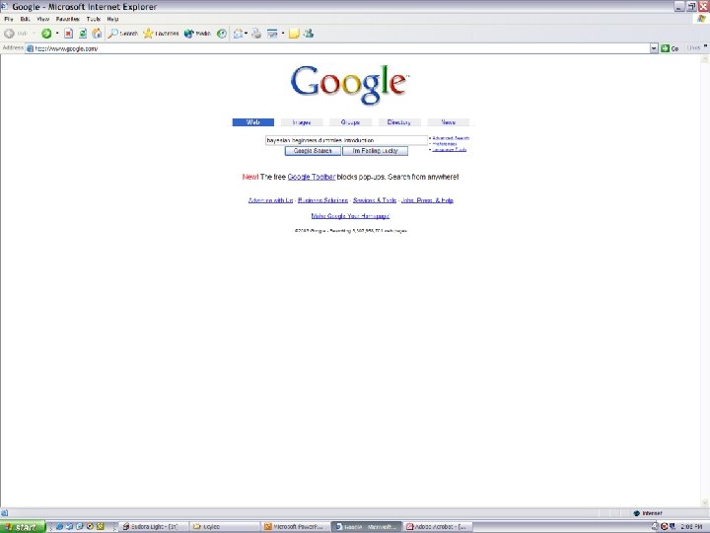Follow the Google Toolbar link
This screenshot has height=533, width=710.
[x=312, y=177]
